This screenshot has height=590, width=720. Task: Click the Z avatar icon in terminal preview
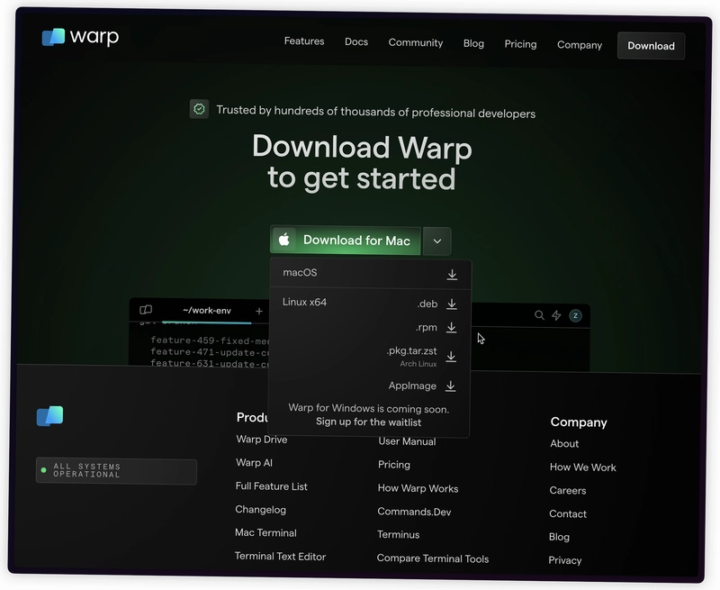pyautogui.click(x=575, y=315)
